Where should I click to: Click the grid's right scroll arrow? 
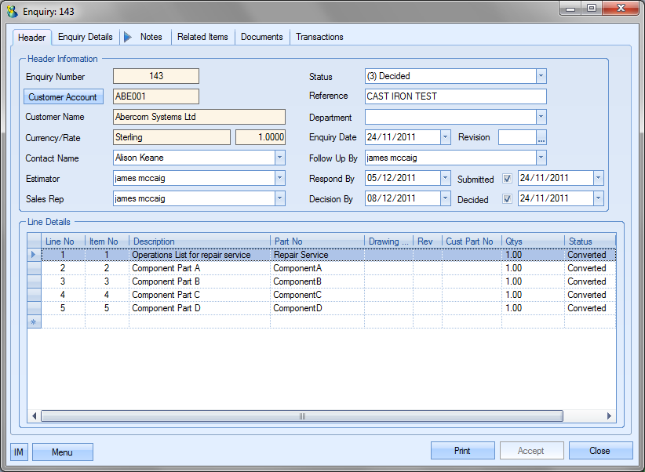click(610, 416)
